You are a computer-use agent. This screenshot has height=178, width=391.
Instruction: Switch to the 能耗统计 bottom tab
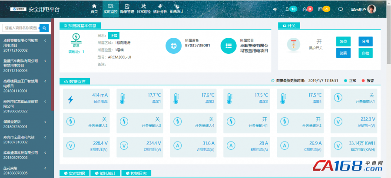point(105,173)
